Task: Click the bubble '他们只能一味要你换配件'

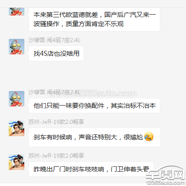Action: [94, 106]
